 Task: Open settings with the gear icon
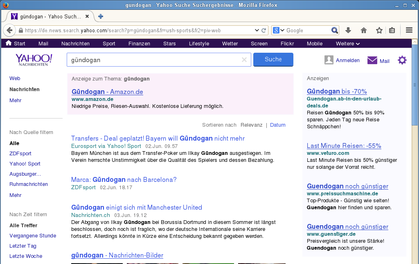(402, 60)
